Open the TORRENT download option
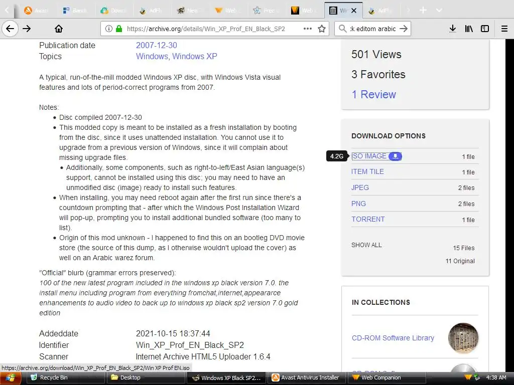The height and width of the screenshot is (385, 514). (x=368, y=220)
